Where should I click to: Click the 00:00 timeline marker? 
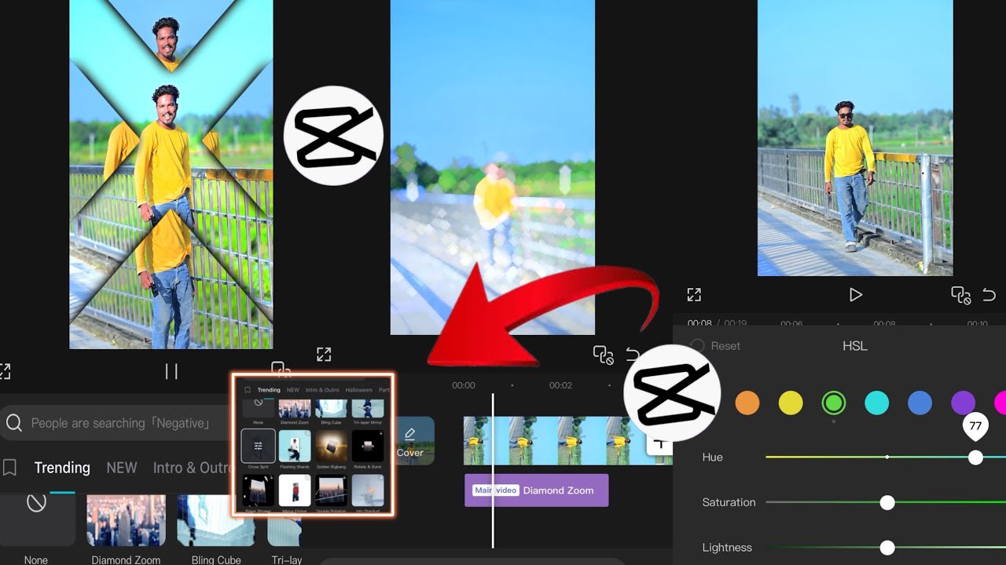tap(464, 385)
